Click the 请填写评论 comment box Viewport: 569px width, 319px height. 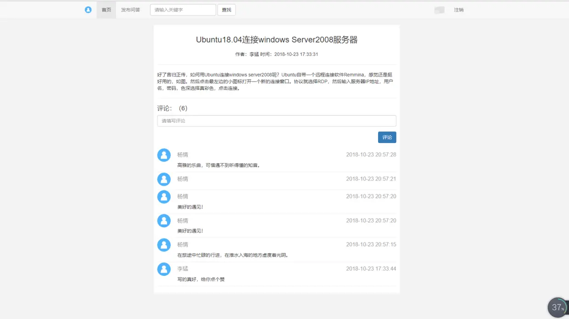click(x=277, y=121)
